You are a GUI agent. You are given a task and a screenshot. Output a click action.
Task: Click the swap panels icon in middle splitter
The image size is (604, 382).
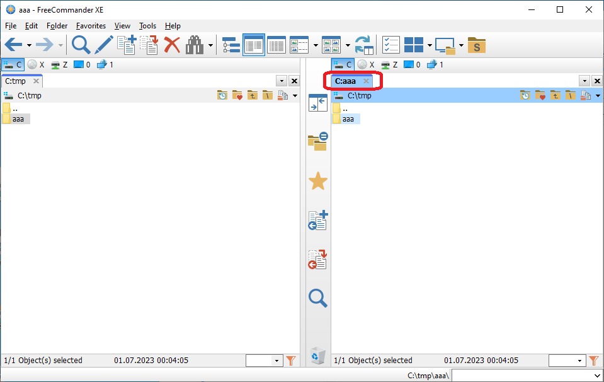click(317, 103)
